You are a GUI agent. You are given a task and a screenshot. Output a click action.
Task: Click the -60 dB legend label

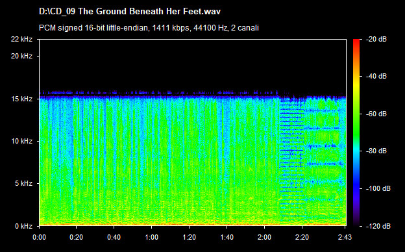pyautogui.click(x=376, y=114)
